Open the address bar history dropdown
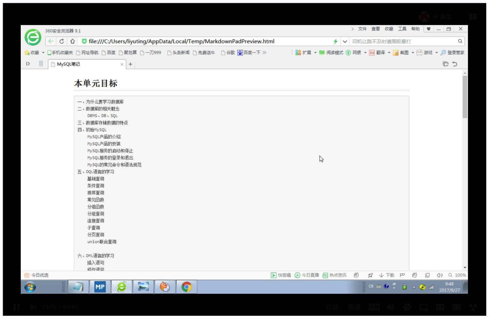Viewport: 489px width, 317px height. [x=345, y=41]
